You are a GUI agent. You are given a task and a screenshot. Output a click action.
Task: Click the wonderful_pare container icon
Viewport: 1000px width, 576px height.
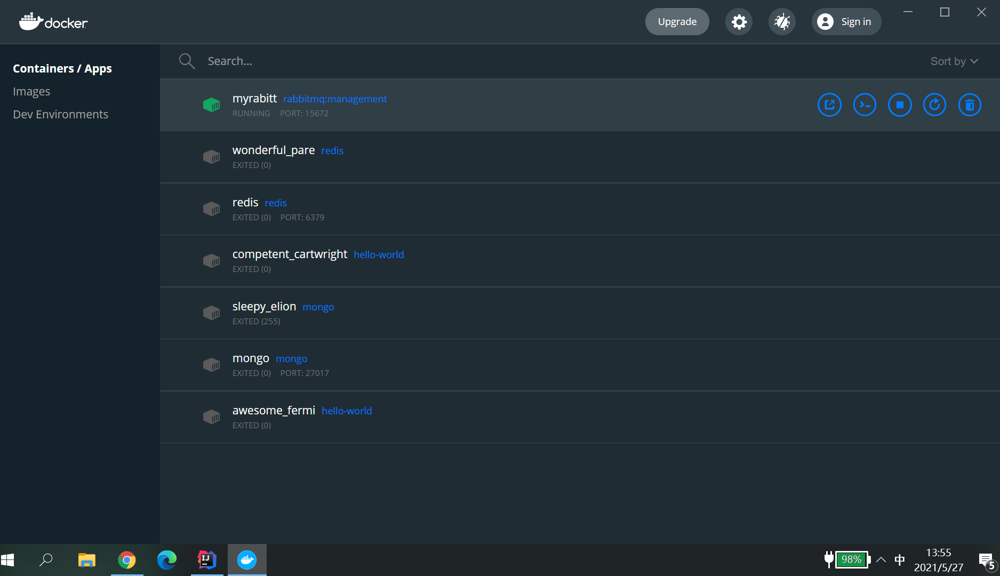[212, 157]
